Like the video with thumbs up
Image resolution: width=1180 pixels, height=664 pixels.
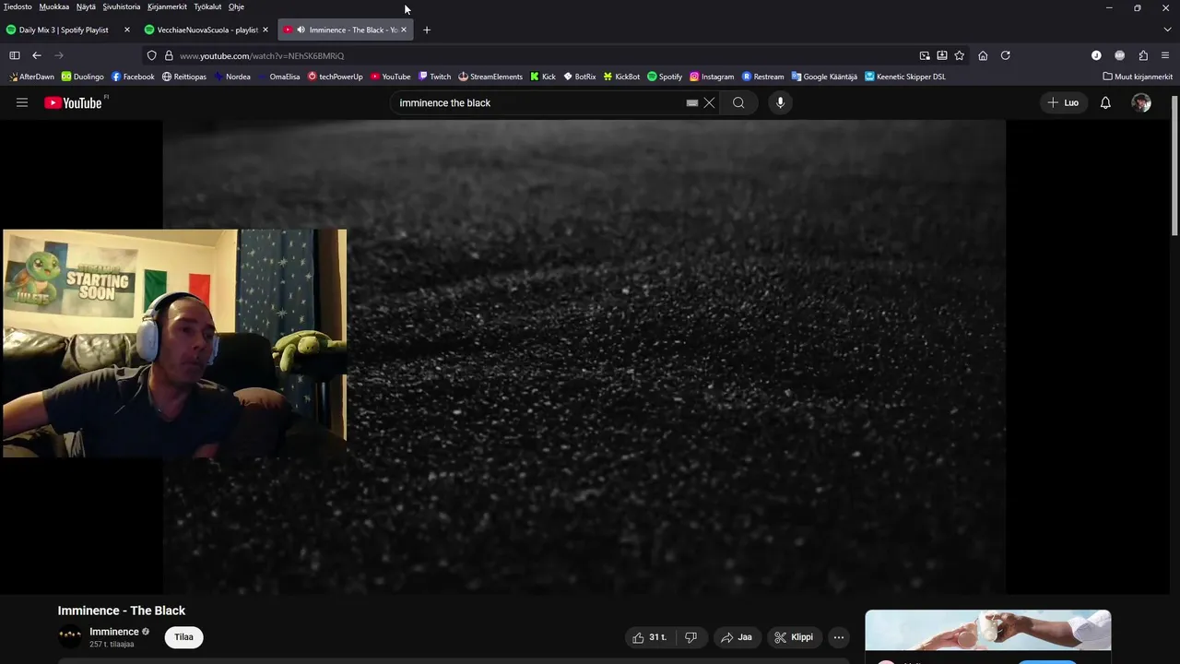pos(651,637)
